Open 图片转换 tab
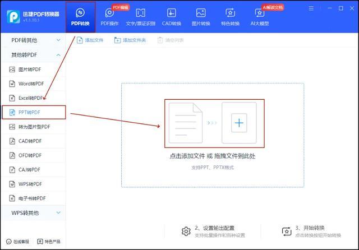Viewport: 359px width, 250px height. [201, 17]
